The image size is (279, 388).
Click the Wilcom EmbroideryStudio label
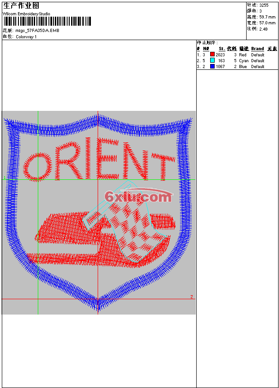(x=27, y=14)
